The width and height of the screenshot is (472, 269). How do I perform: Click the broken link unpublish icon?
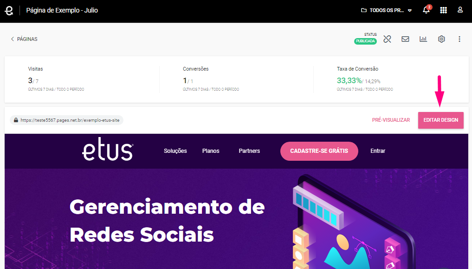387,39
